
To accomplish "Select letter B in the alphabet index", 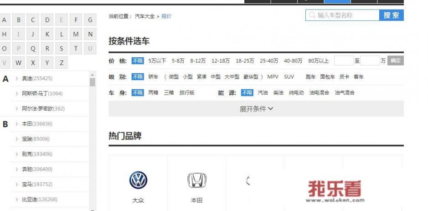I will [19, 20].
